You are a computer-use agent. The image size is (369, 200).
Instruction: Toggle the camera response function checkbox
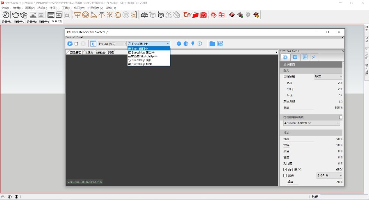[341, 117]
